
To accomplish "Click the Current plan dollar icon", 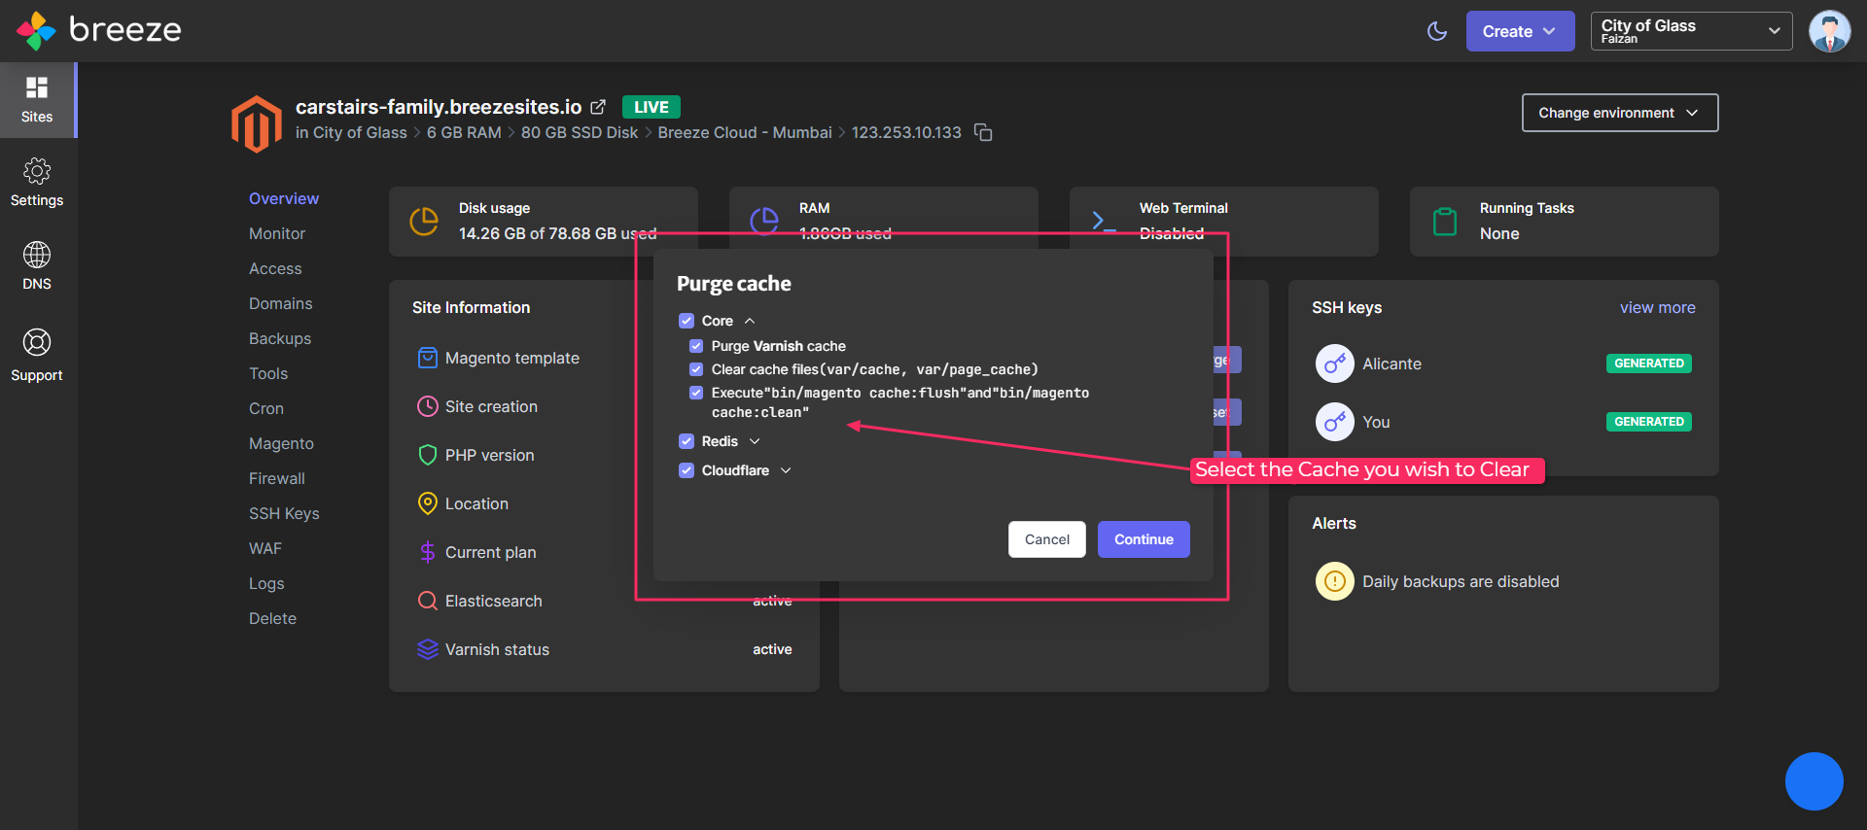I will click(x=427, y=552).
